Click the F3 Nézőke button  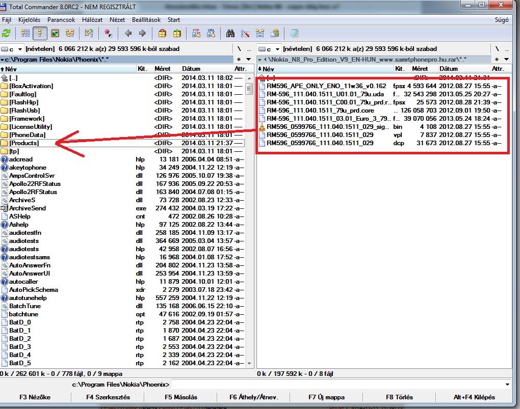[x=35, y=397]
